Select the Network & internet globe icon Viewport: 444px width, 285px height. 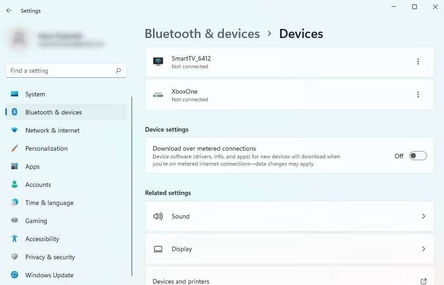coord(15,130)
